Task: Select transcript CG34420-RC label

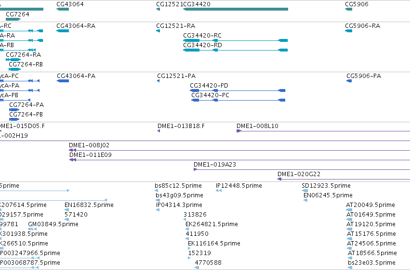Action: [x=202, y=36]
